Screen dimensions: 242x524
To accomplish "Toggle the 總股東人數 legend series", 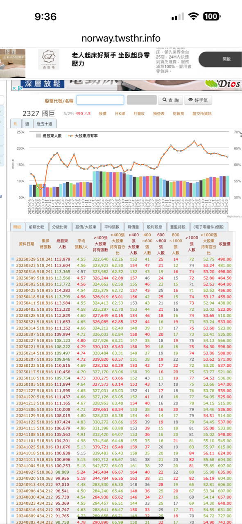I will click(49, 136).
